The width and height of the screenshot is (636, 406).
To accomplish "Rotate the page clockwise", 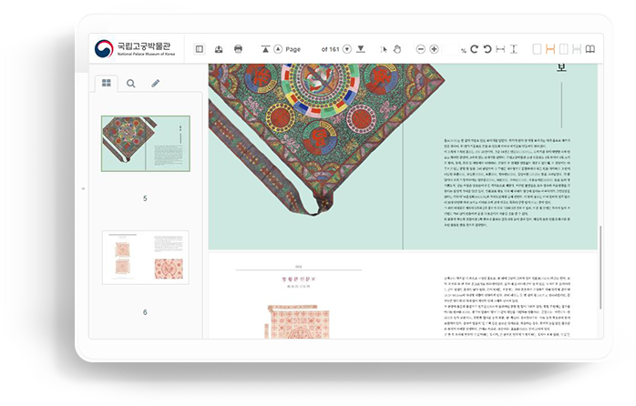I will (x=474, y=48).
